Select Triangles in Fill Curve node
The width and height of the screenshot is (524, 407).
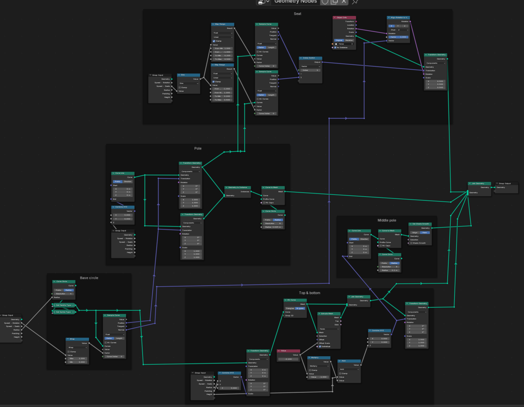coord(290,308)
